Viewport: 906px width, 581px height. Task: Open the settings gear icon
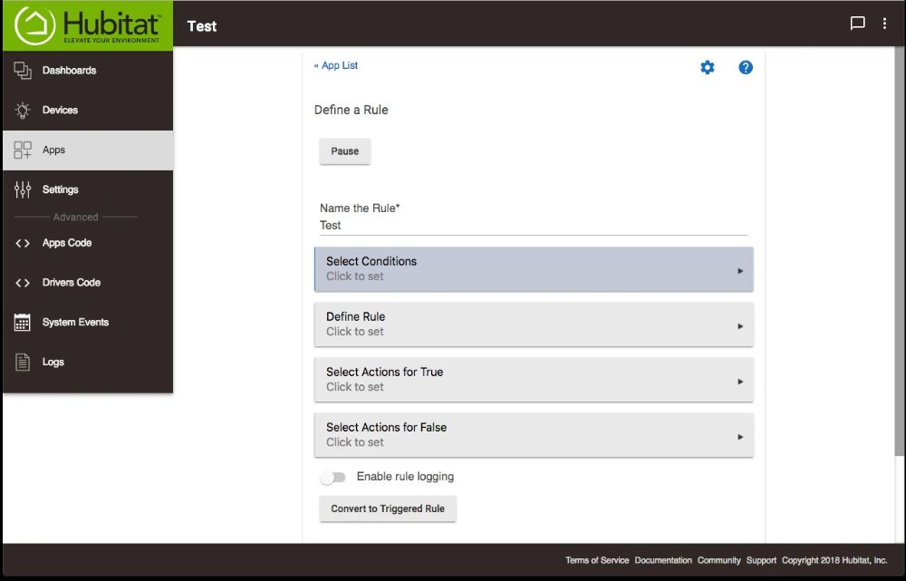tap(708, 67)
